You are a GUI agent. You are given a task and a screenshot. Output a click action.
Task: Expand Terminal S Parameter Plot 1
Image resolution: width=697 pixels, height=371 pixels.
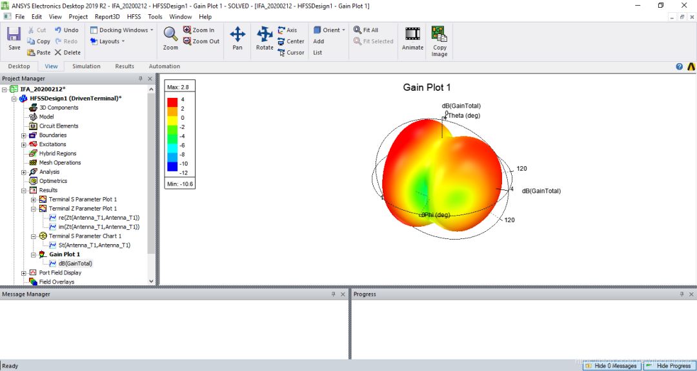(34, 200)
